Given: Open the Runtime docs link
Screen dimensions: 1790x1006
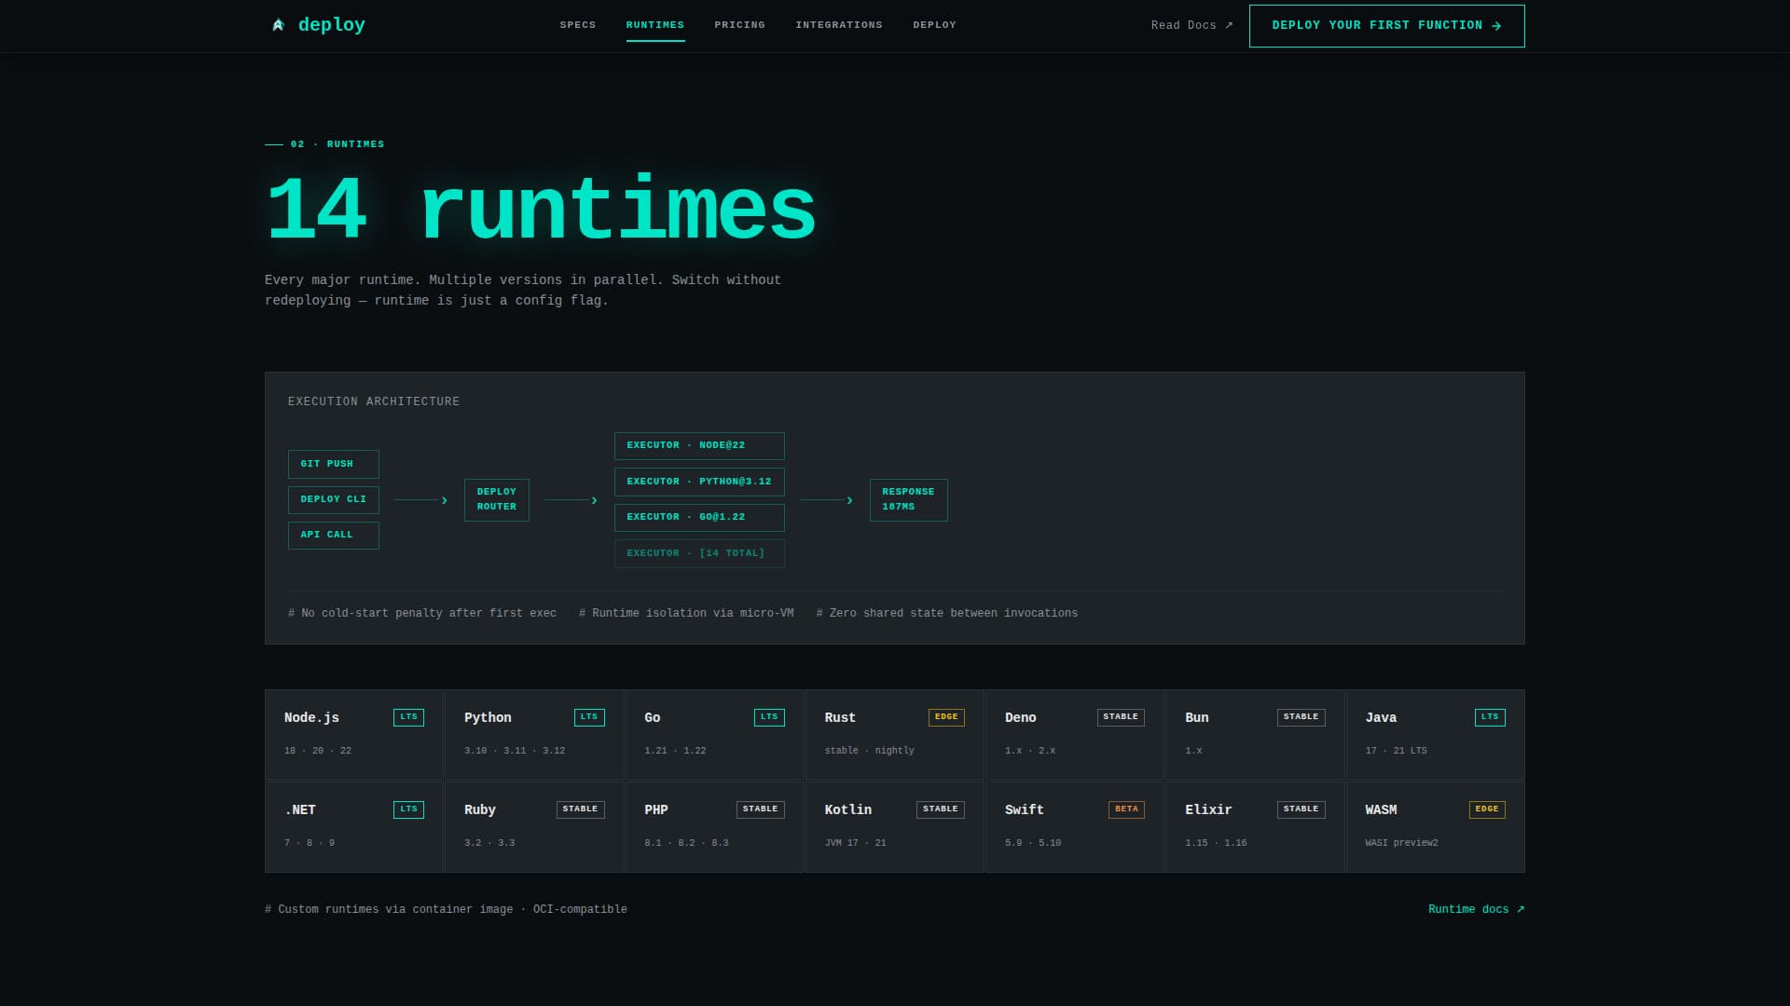Looking at the screenshot, I should click(x=1476, y=908).
